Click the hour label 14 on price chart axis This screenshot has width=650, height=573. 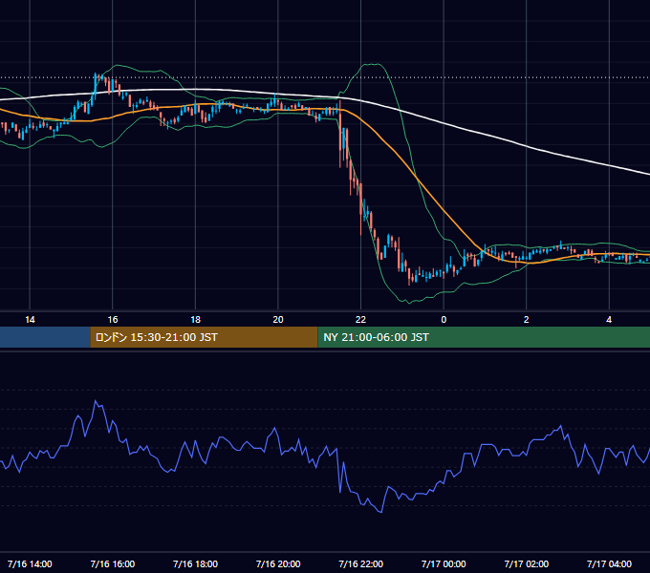tap(30, 320)
